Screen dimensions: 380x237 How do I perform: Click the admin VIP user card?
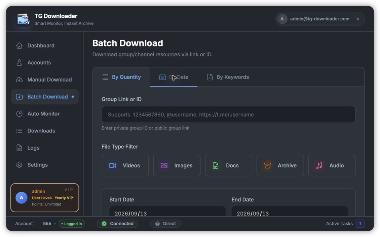(45, 198)
